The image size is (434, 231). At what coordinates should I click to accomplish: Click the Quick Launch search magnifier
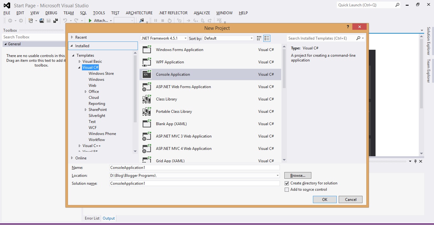tap(397, 5)
